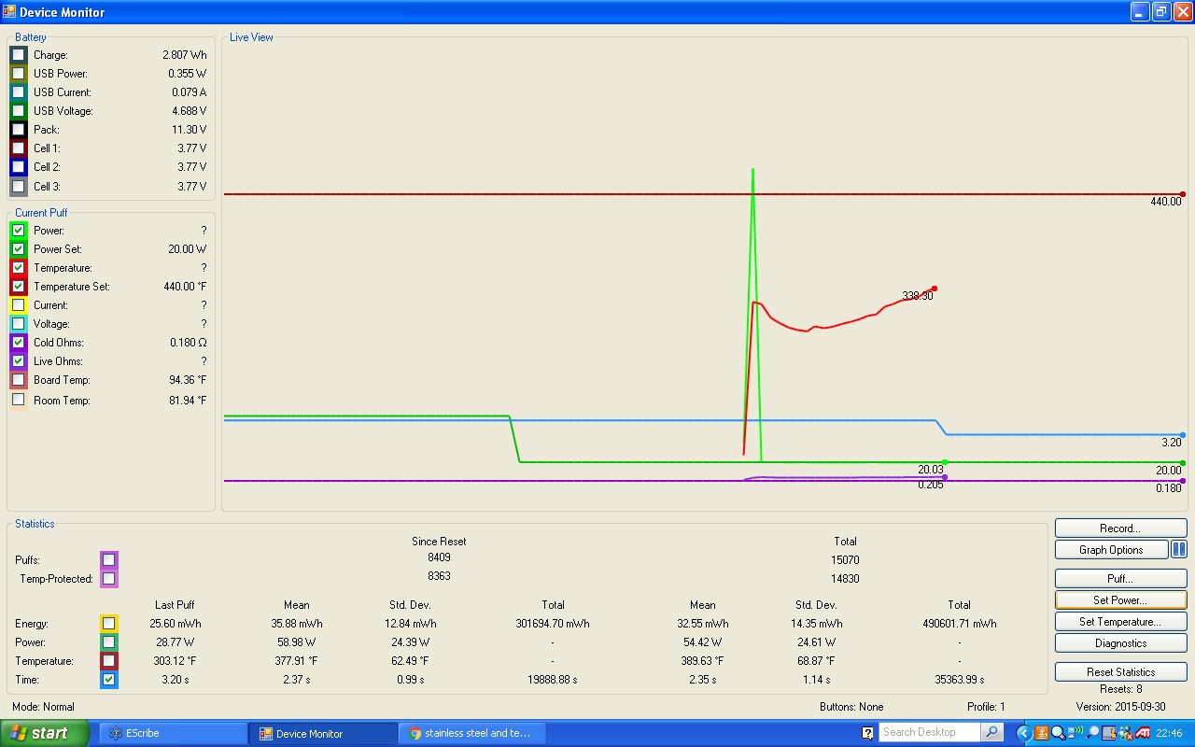The height and width of the screenshot is (747, 1195).
Task: Open the Windows Start menu
Action: [x=45, y=733]
